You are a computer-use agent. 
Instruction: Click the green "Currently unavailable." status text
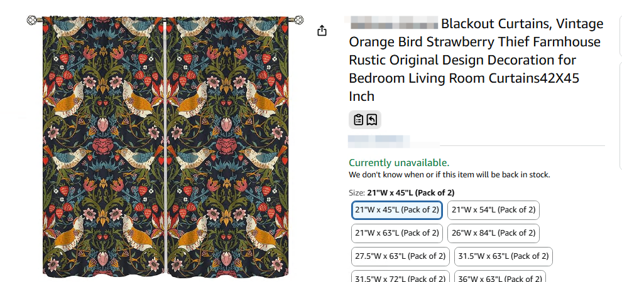coord(399,163)
